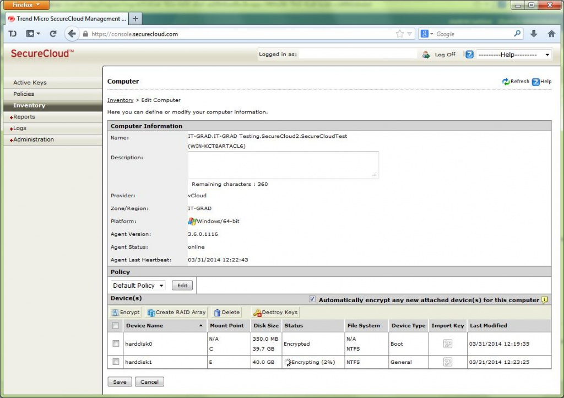
Task: Click into the Description text box
Action: point(283,164)
